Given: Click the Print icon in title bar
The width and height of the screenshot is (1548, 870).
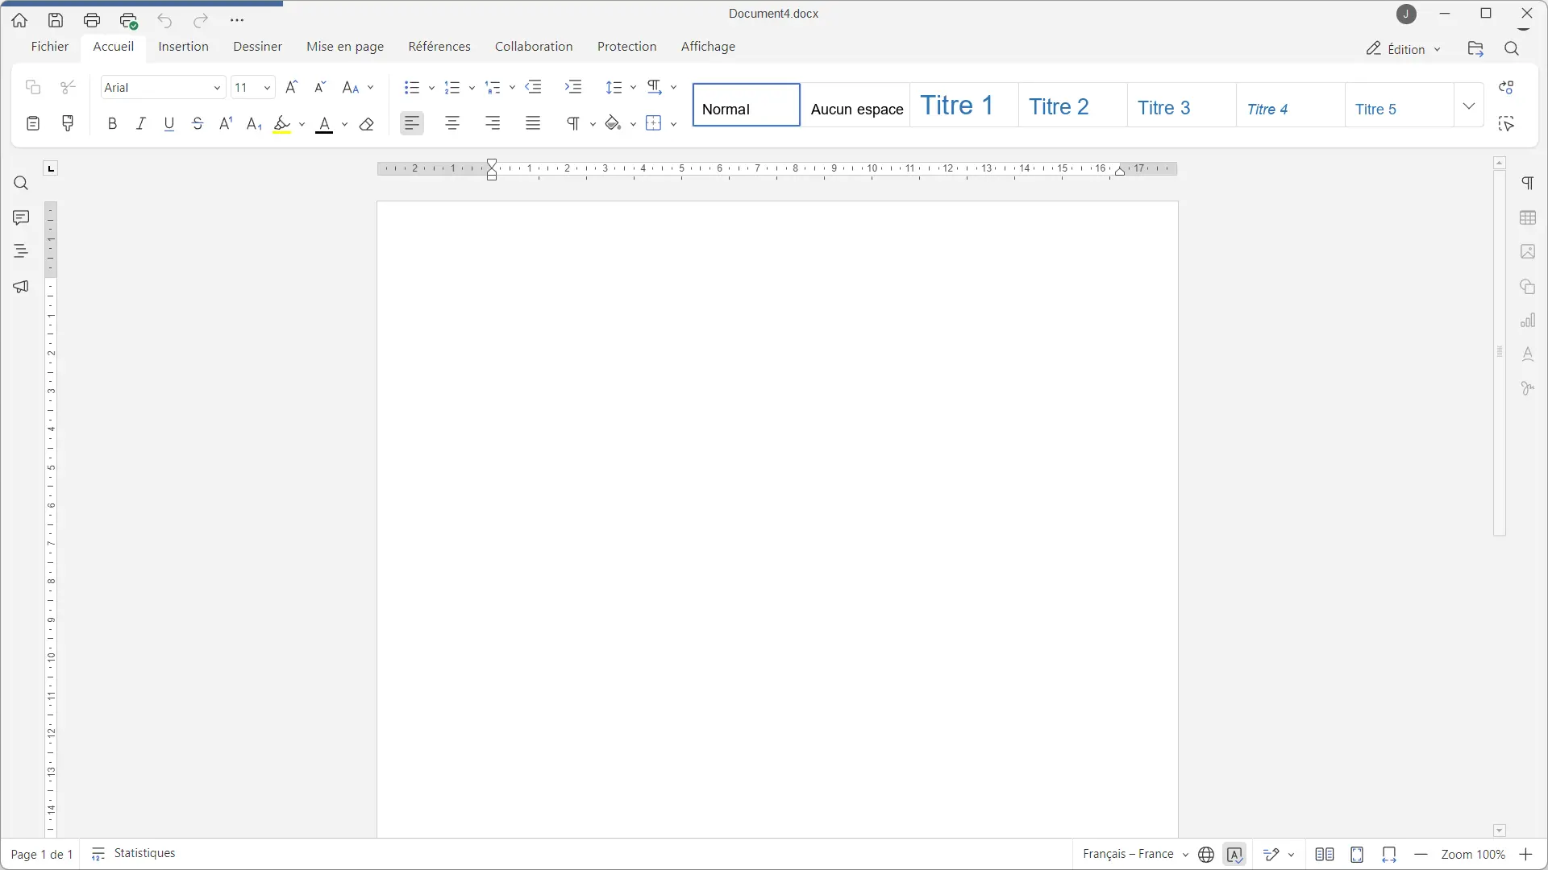Looking at the screenshot, I should click(x=92, y=20).
